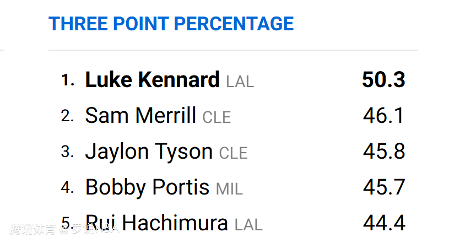Click the THREE POINT PERCENTAGE heading
Screen dimensions: 449x243
(x=171, y=24)
